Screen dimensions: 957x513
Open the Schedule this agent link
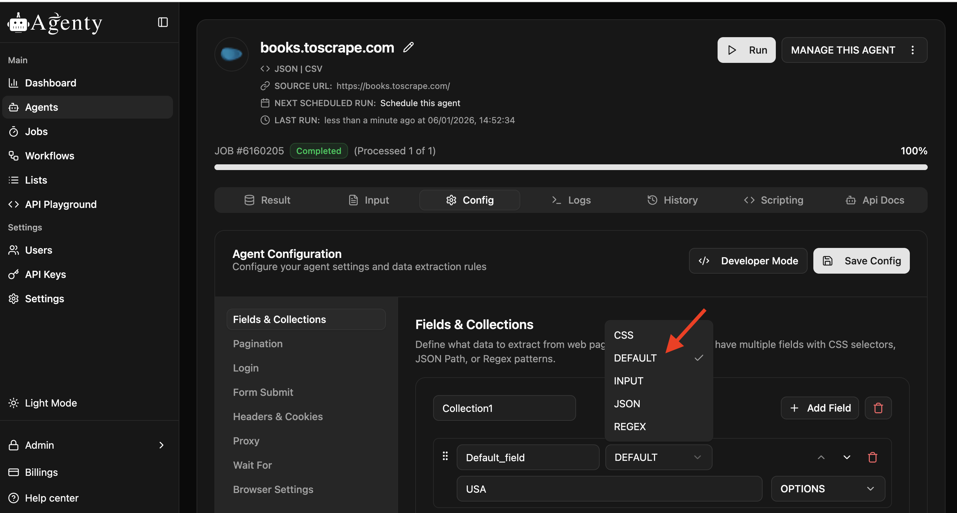pos(420,103)
